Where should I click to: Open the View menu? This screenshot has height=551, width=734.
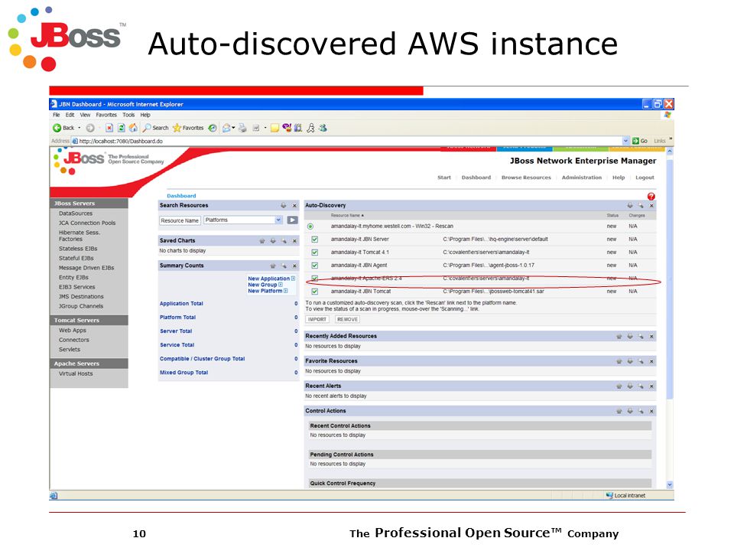(x=85, y=115)
